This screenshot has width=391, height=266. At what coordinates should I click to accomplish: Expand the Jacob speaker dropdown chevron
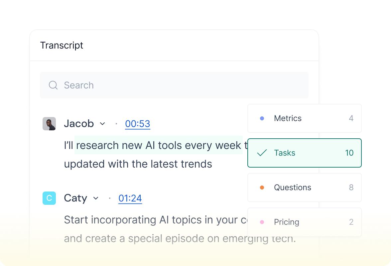coord(102,124)
